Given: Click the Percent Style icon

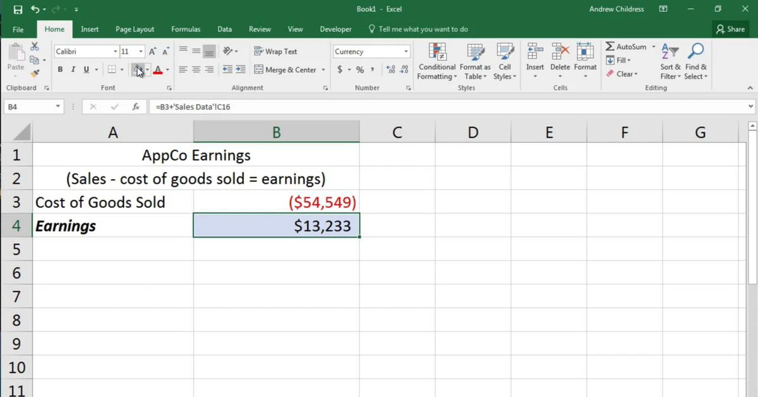Looking at the screenshot, I should pos(359,70).
